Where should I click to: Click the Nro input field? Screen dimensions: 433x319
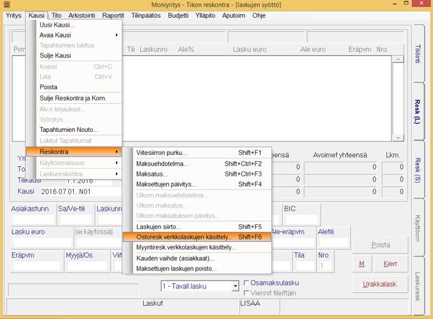pyautogui.click(x=325, y=266)
